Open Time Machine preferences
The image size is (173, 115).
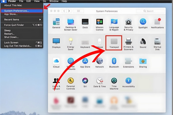click(114, 84)
